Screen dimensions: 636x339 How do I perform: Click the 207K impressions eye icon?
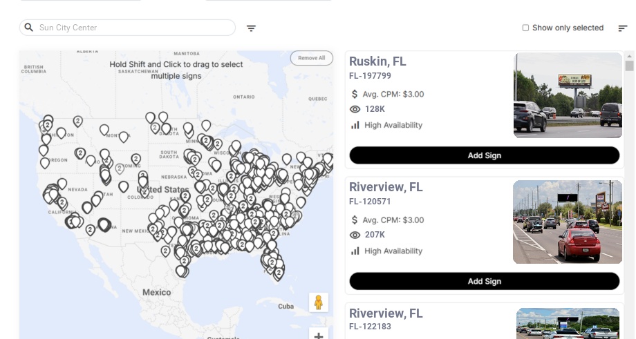pos(355,235)
